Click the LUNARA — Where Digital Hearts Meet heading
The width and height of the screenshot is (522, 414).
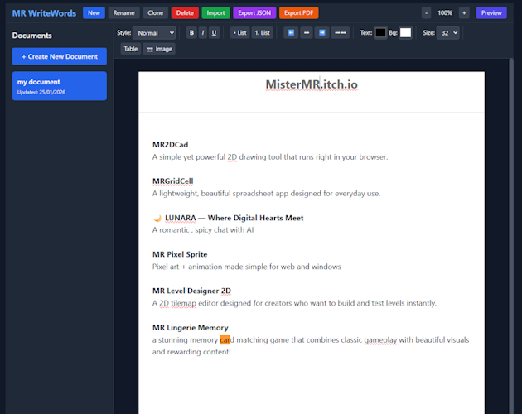coord(234,218)
